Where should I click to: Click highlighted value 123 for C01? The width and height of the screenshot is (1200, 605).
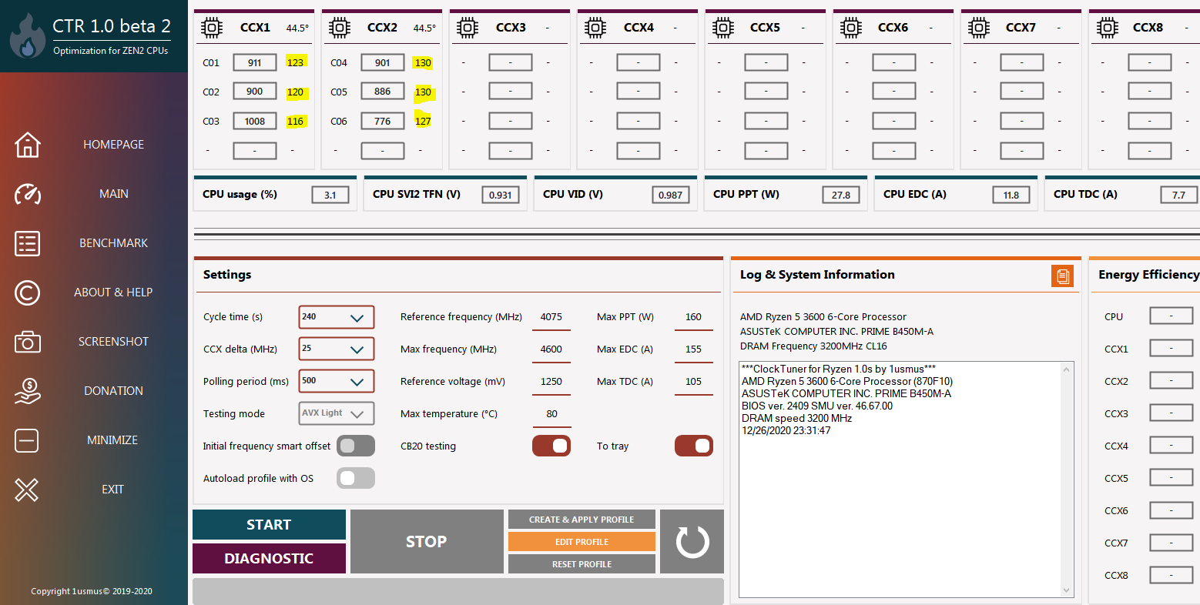coord(296,62)
